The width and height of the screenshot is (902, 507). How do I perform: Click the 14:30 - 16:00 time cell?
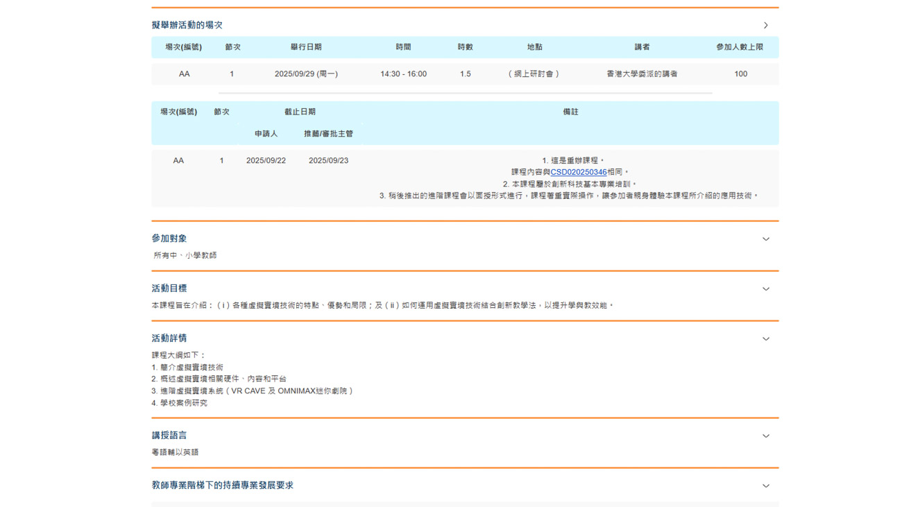pyautogui.click(x=403, y=74)
